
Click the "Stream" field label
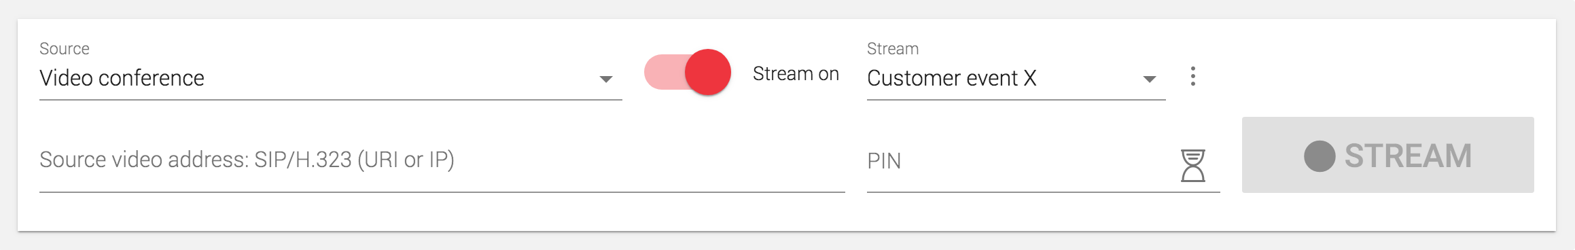tap(893, 49)
